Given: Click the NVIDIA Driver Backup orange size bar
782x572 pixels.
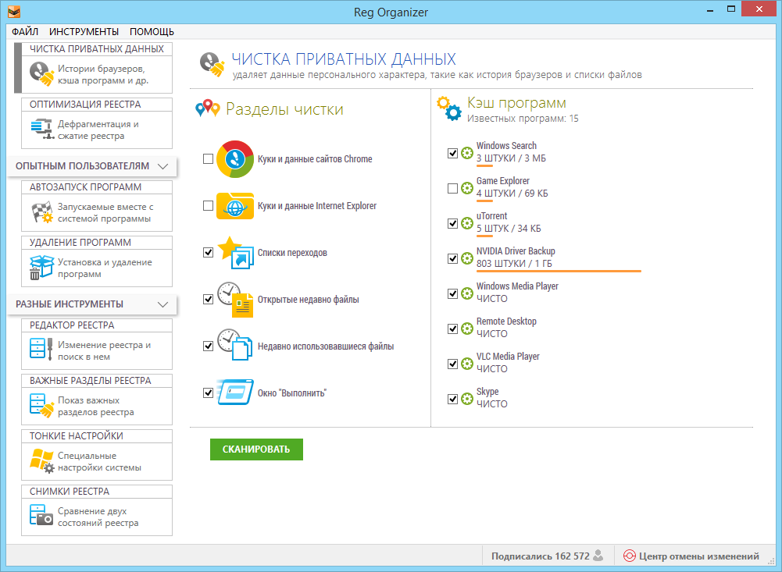Looking at the screenshot, I should pyautogui.click(x=559, y=271).
